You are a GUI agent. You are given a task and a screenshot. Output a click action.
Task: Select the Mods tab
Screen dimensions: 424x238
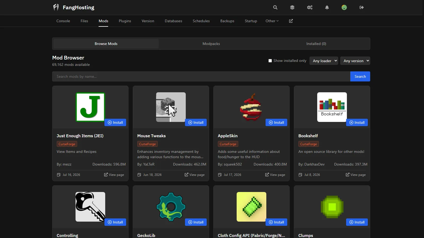pos(103,21)
